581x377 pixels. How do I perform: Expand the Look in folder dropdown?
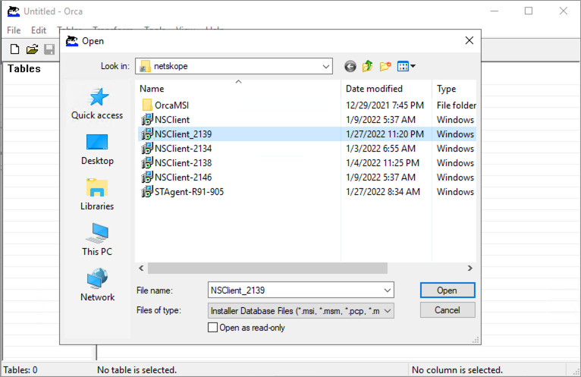[325, 67]
